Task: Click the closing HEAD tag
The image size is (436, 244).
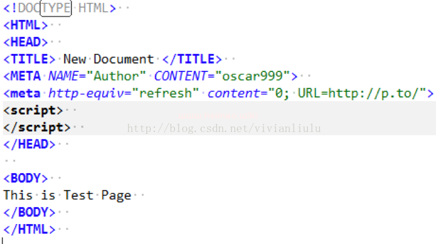Action: tap(29, 144)
